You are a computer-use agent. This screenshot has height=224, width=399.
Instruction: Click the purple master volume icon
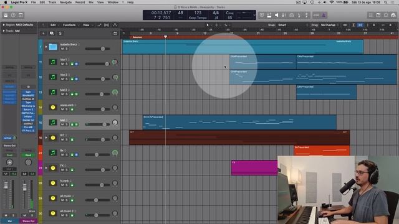[x=324, y=15]
